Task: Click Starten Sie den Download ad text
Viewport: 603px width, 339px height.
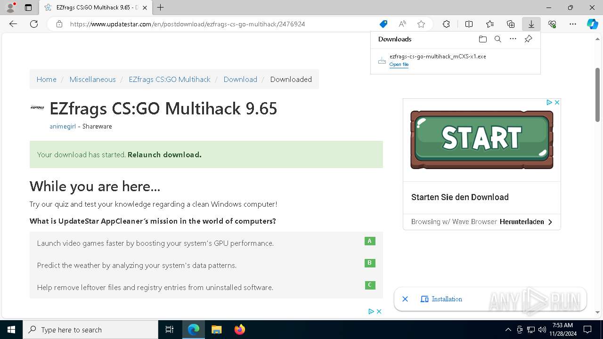Action: click(460, 197)
